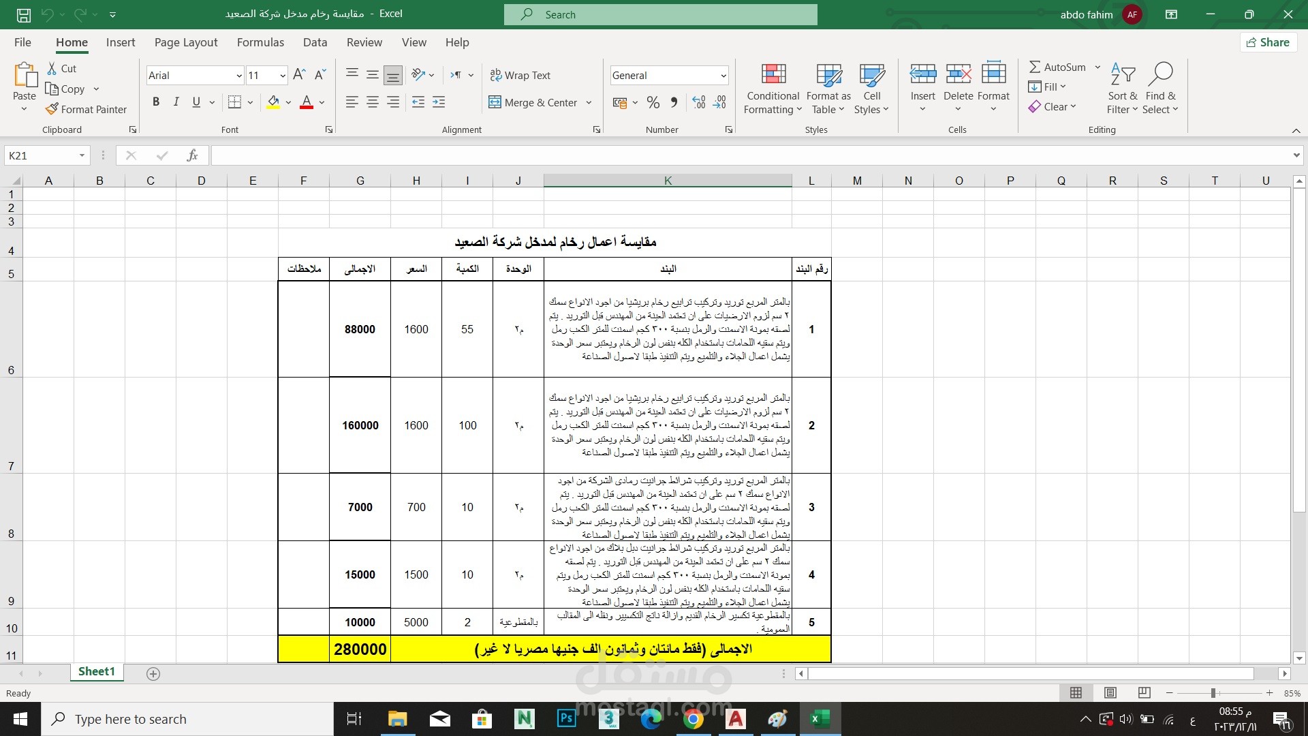The height and width of the screenshot is (736, 1308).
Task: Run AutoSum on the selection
Action: click(1058, 67)
